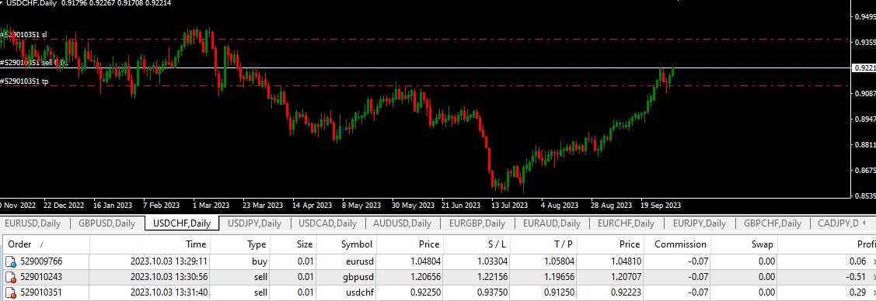The height and width of the screenshot is (301, 876).
Task: Switch to the GBPCHF,Daily chart tab
Action: click(x=773, y=223)
